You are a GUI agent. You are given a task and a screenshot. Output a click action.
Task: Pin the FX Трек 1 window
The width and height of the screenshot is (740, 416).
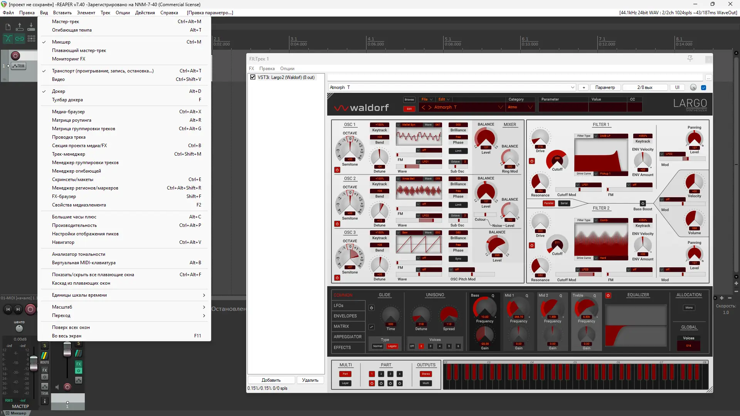point(690,59)
